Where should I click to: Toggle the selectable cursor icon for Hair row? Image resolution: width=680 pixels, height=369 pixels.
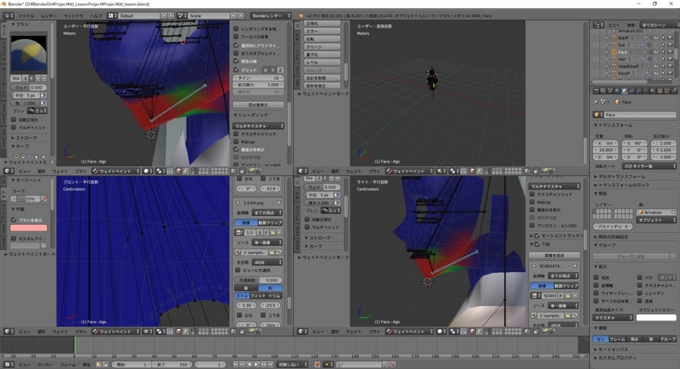(663, 59)
